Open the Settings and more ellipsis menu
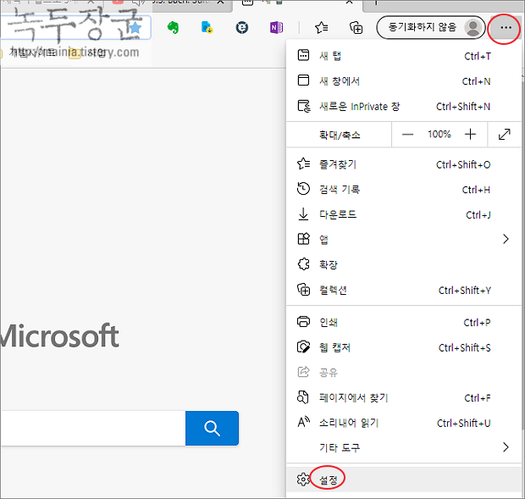Viewport: 525px width, 499px height. [505, 28]
